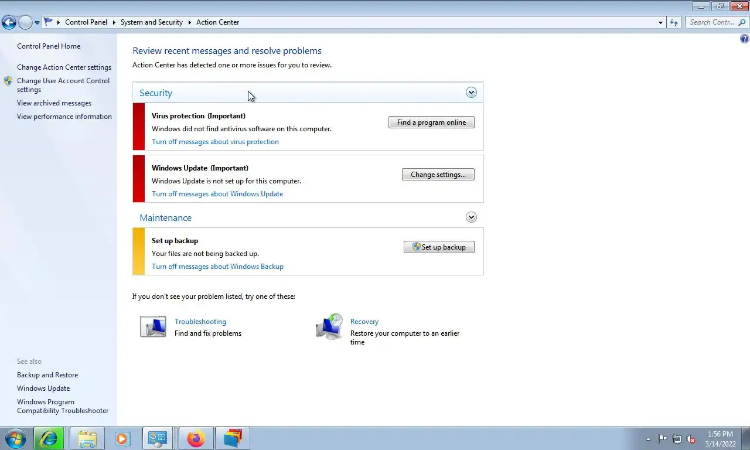Click the Back navigation arrow
This screenshot has width=750, height=450.
point(9,23)
